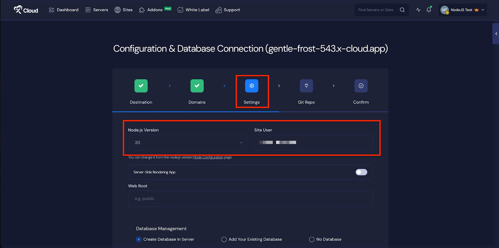Screen dimensions: 499x248
Task: Expand the right side panel arrow
Action: (496, 34)
